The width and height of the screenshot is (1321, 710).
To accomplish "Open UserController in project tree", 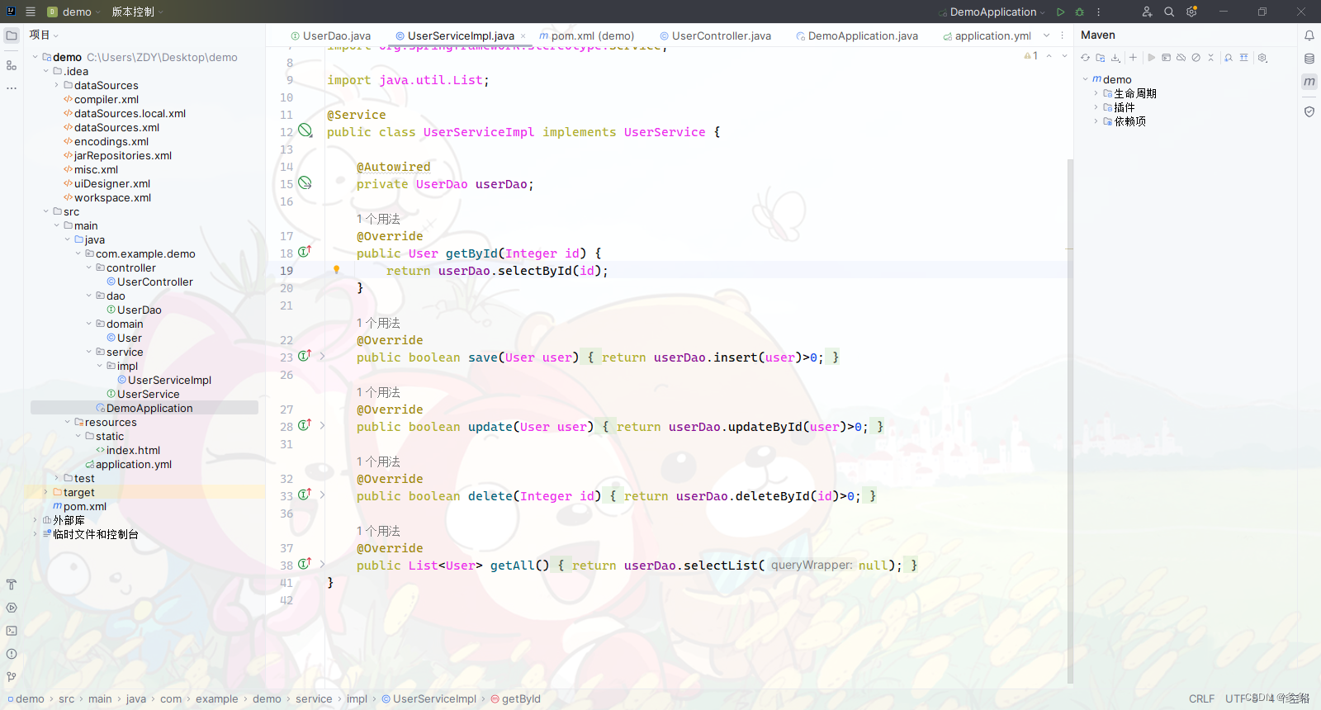I will point(154,282).
